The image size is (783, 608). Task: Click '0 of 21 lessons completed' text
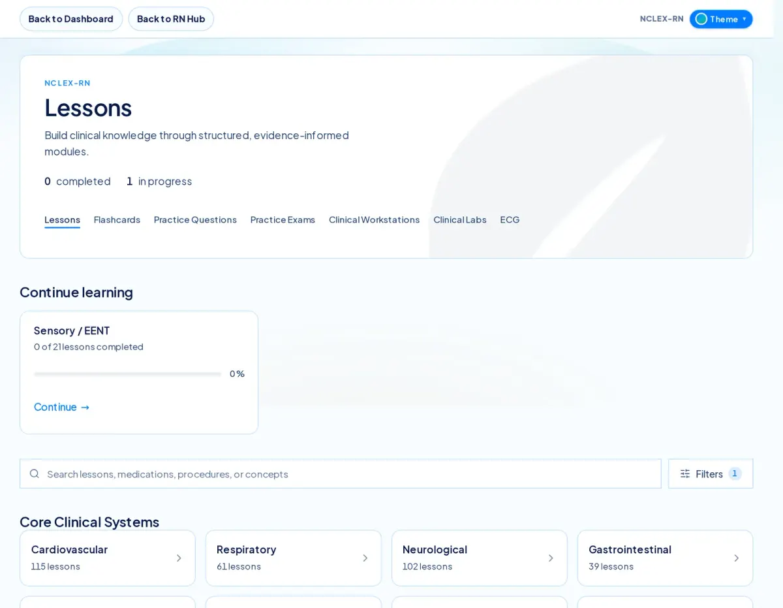[x=89, y=347]
